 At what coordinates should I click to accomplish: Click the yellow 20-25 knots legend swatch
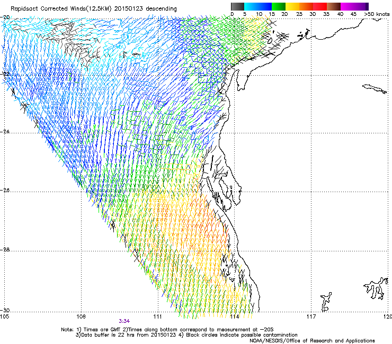tap(292, 6)
